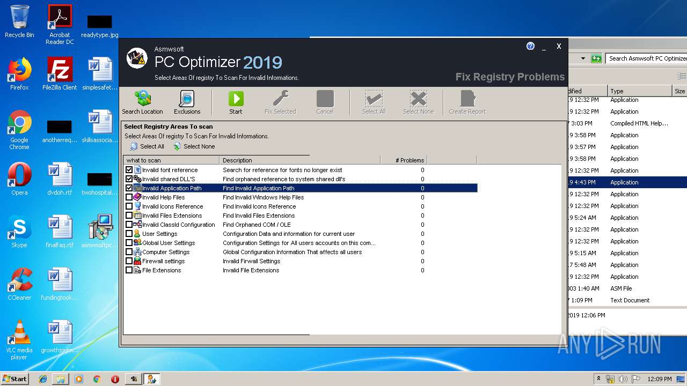The width and height of the screenshot is (687, 386).
Task: Uncheck Invalid shared DLL'S
Action: coord(129,179)
